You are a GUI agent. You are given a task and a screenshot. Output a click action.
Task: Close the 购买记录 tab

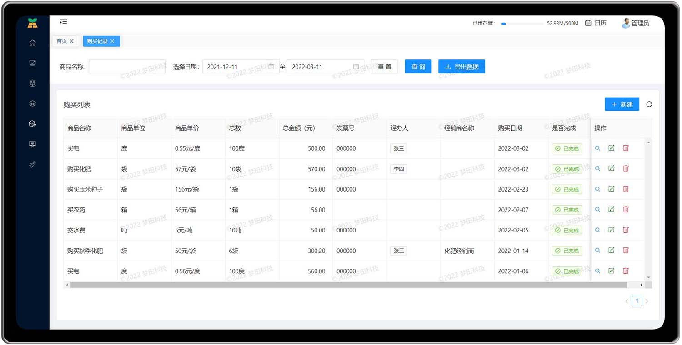[x=112, y=41]
